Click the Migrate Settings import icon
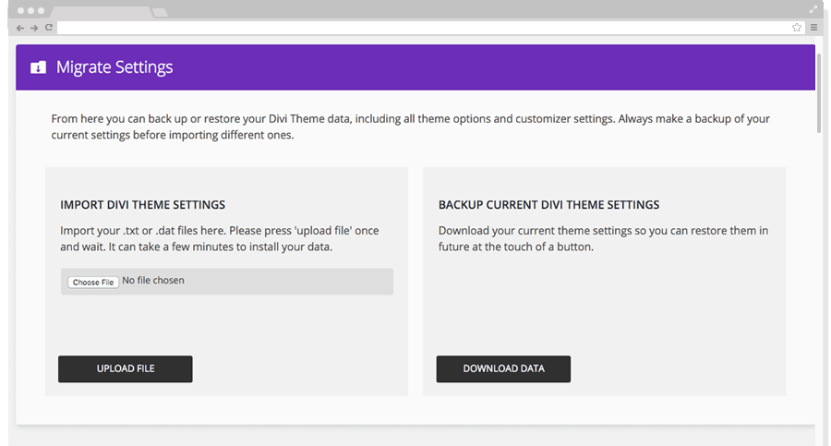This screenshot has height=446, width=831. (x=38, y=67)
